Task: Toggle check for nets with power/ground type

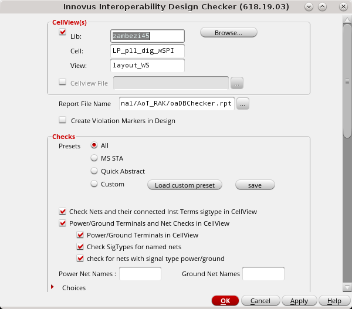Action: click(80, 259)
